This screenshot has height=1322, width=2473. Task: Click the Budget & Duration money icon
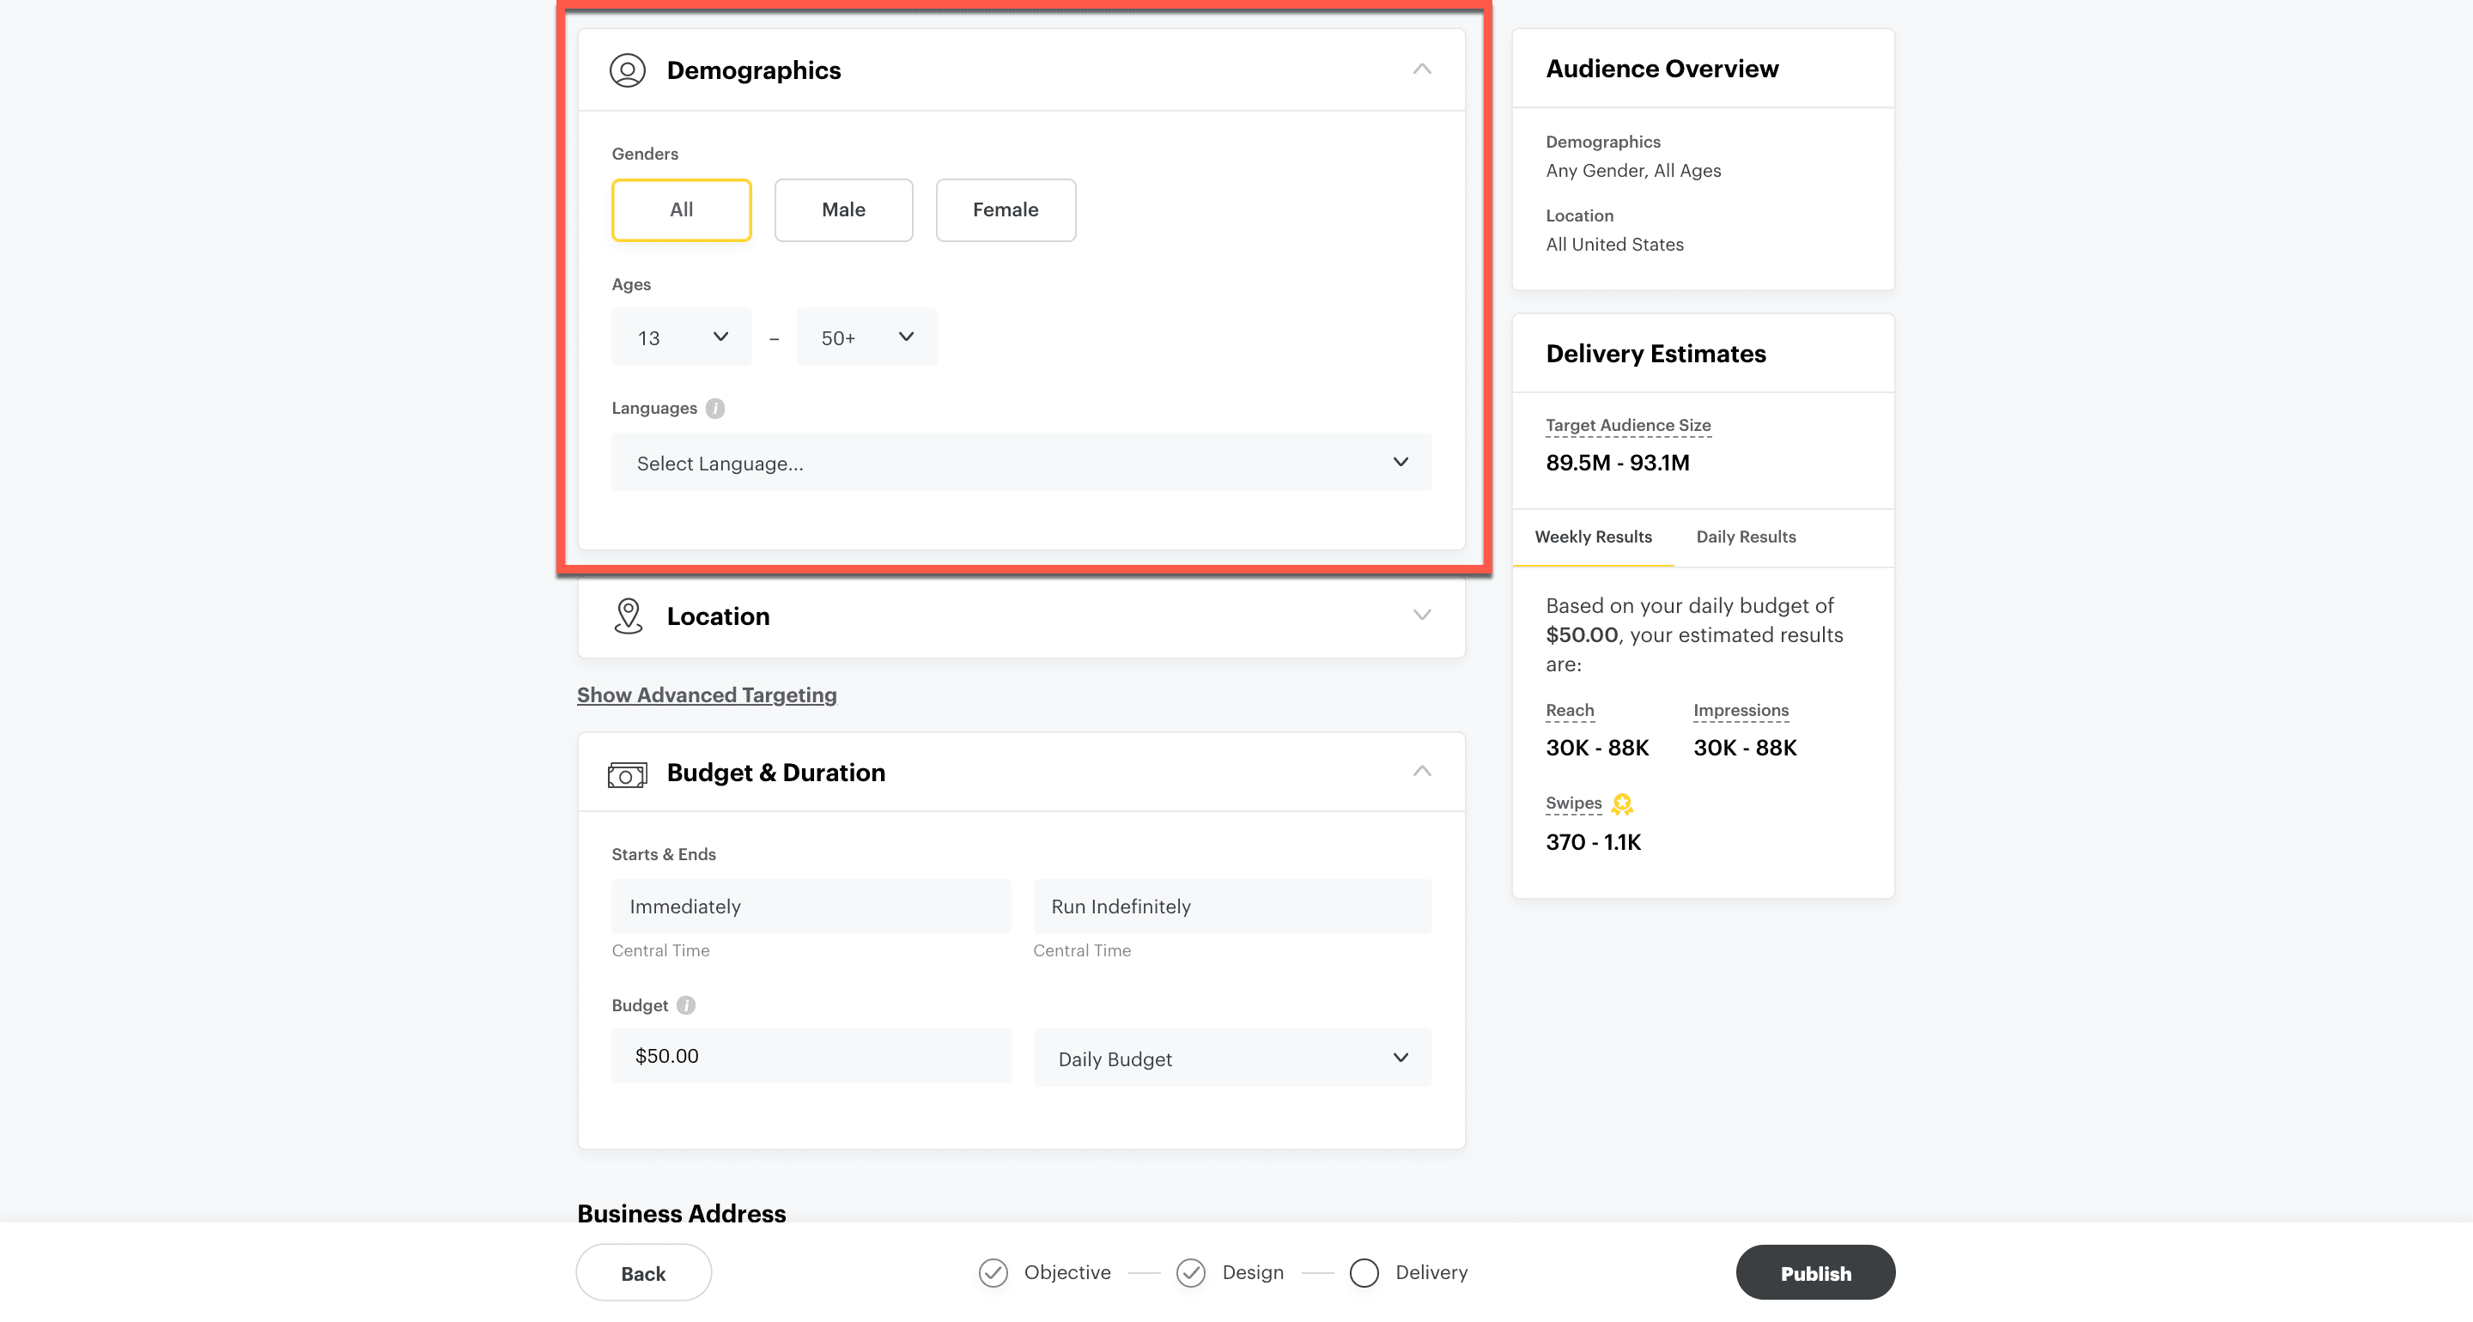click(627, 773)
